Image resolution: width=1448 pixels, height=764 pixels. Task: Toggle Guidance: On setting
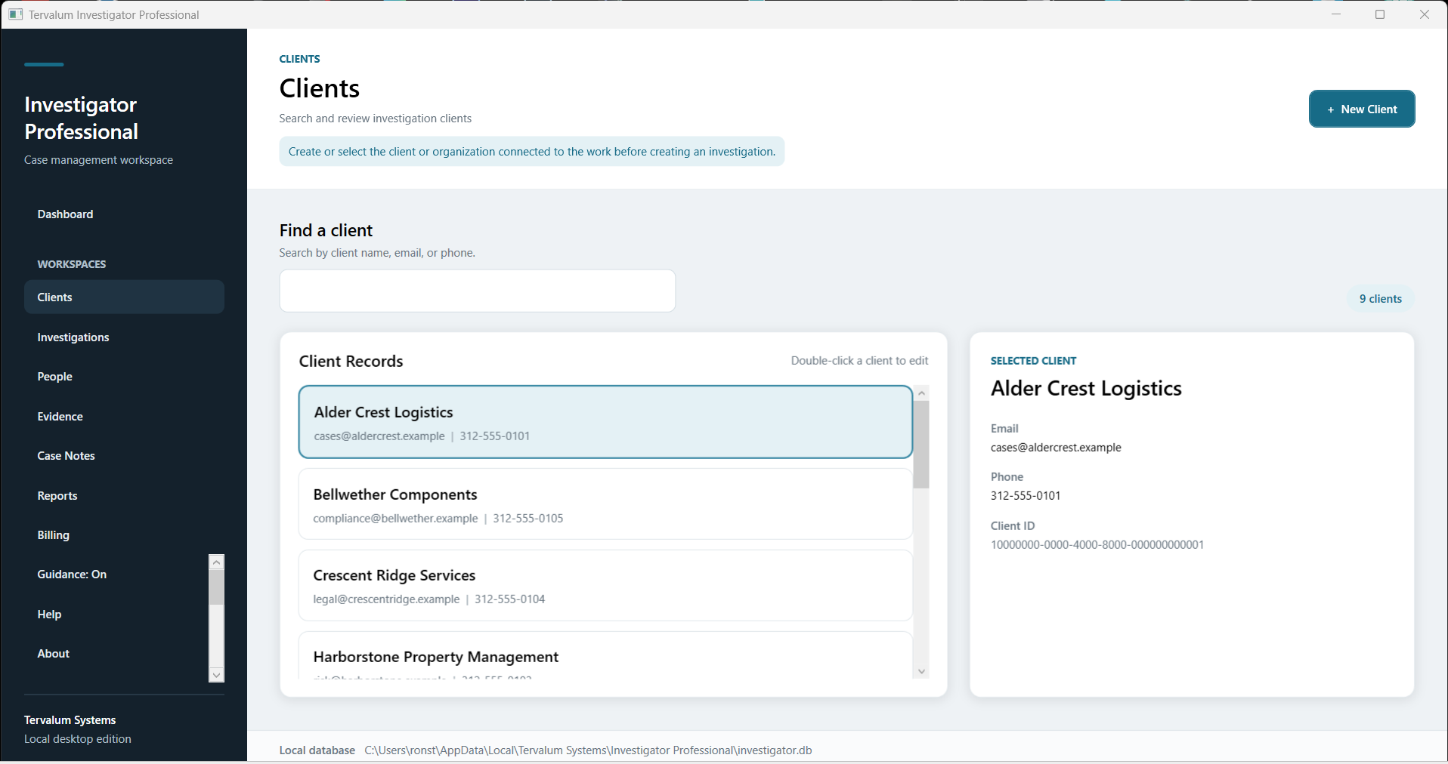pyautogui.click(x=116, y=575)
